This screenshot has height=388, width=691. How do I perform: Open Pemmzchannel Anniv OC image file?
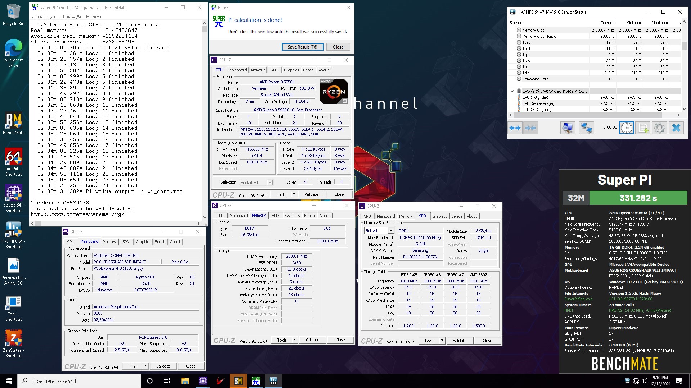tap(14, 271)
